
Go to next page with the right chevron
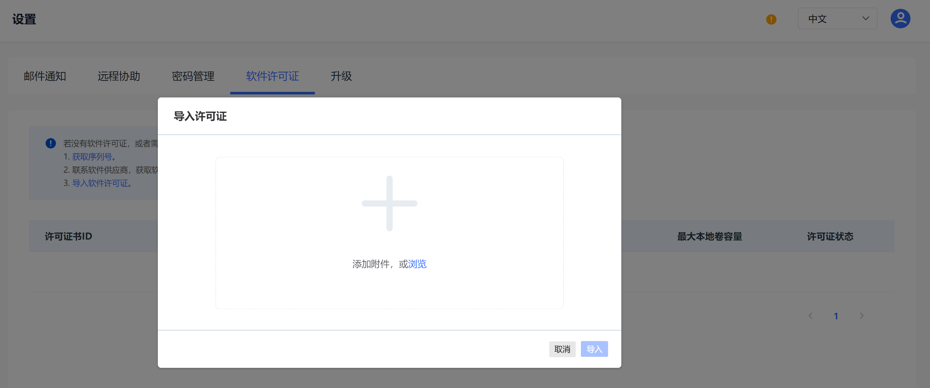point(862,316)
